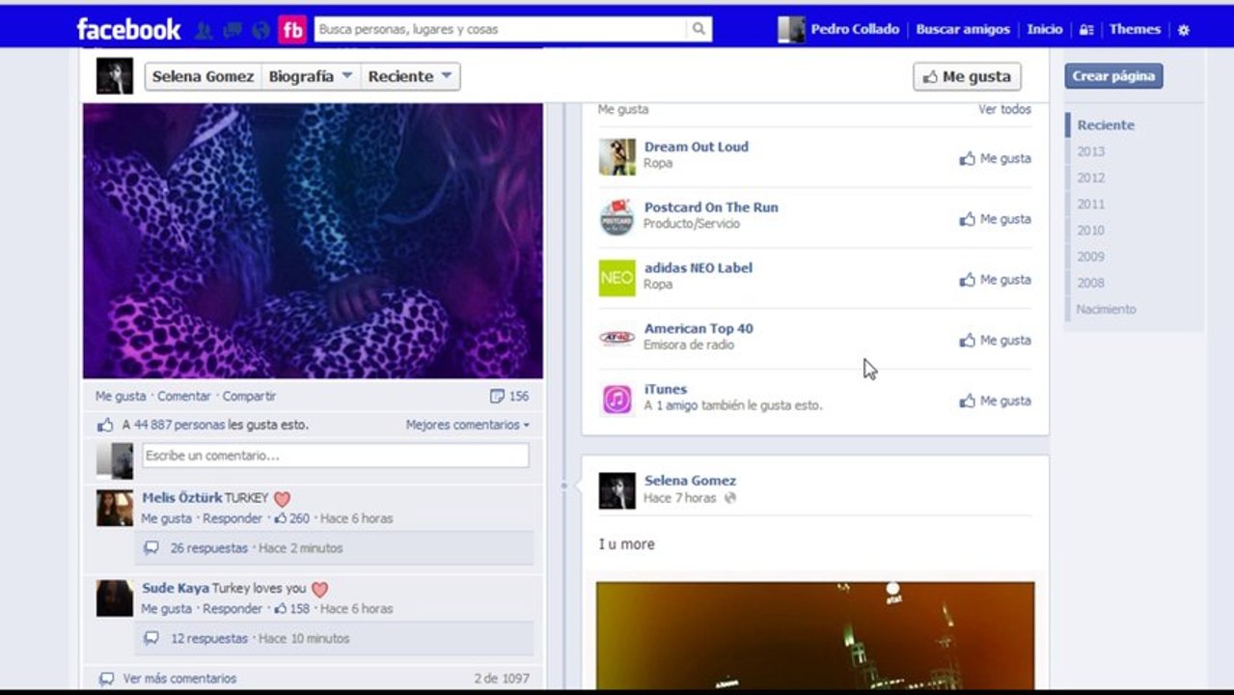The height and width of the screenshot is (695, 1234).
Task: Open messages icon in top bar
Action: point(232,30)
